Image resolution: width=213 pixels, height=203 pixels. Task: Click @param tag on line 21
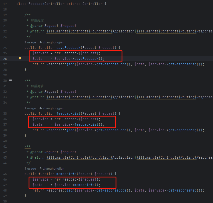[x=36, y=26]
